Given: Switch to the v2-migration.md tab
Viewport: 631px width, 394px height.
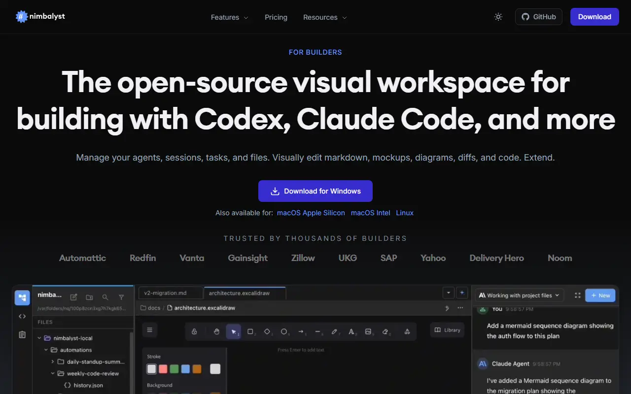Looking at the screenshot, I should point(171,293).
